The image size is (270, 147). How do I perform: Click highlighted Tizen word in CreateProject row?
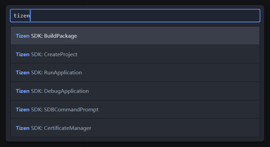23,54
